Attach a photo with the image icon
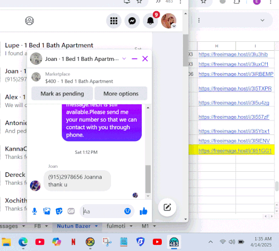This screenshot has width=279, height=251. tap(47, 211)
